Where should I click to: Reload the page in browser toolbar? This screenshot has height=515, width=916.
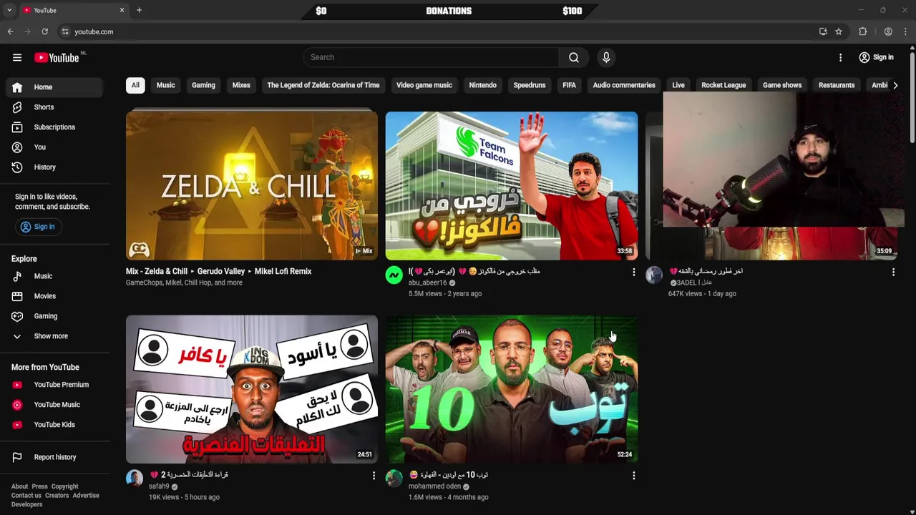[44, 31]
